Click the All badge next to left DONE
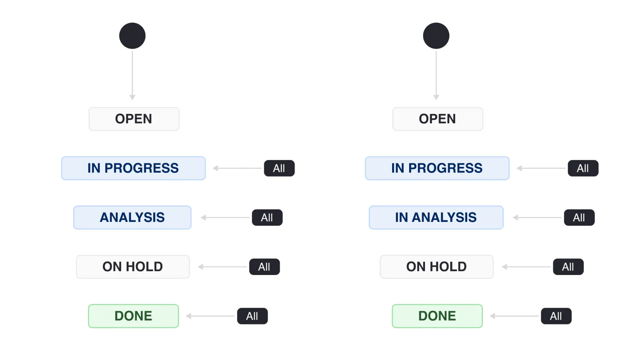The height and width of the screenshot is (356, 634). click(252, 316)
